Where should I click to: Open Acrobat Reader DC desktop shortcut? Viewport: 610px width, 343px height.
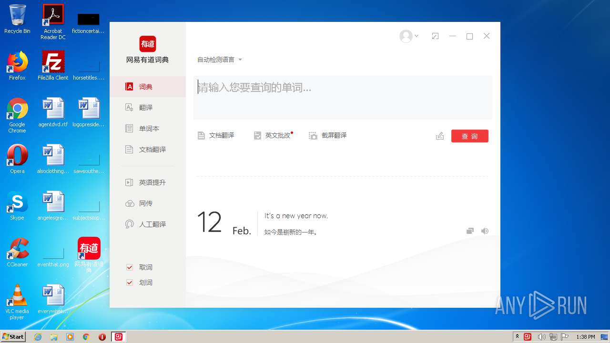(53, 22)
